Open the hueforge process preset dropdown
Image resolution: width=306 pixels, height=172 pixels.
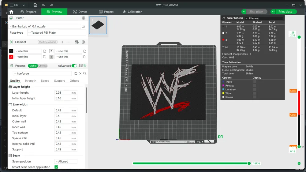pyautogui.click(x=43, y=73)
